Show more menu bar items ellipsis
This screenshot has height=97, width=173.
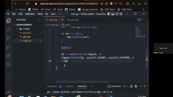[x=60, y=14]
